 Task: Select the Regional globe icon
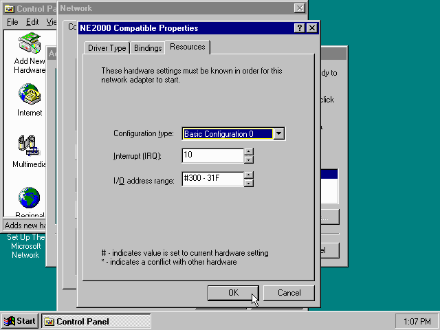(x=30, y=197)
